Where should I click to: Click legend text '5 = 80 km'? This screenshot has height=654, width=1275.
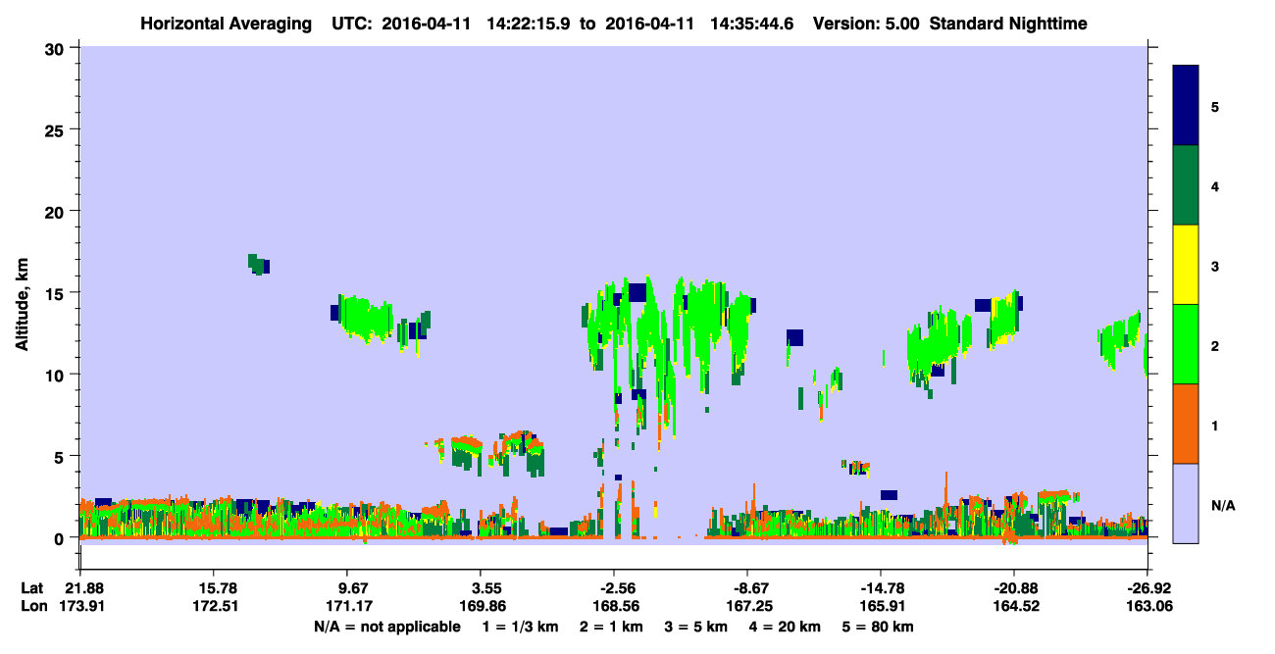879,627
